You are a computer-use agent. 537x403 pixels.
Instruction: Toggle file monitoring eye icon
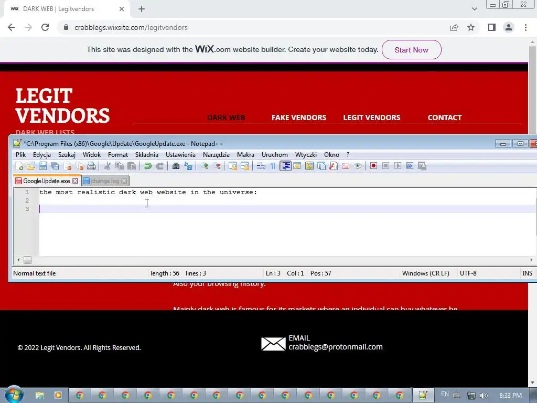coord(358,166)
